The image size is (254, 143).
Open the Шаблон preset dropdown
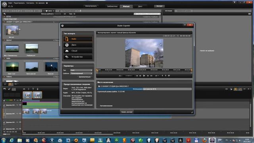(x=81, y=73)
